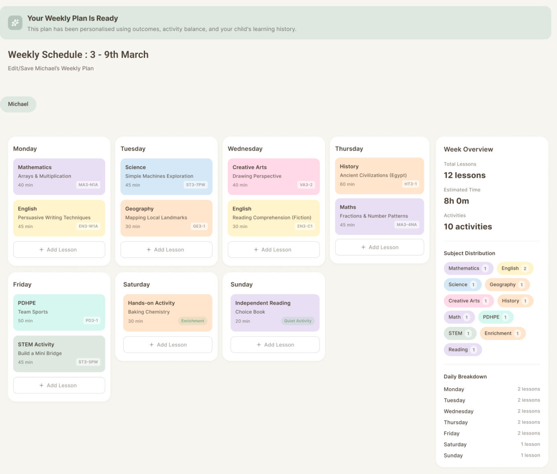Screen dimensions: 557x474
Task: Click the Quiet Activity tag on Independent Reading
Action: click(x=298, y=321)
